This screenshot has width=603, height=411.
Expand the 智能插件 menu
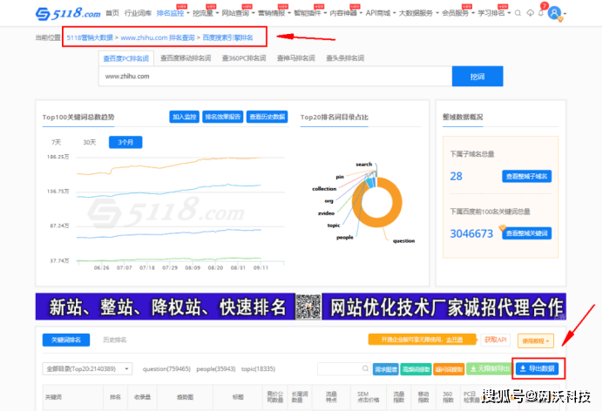[310, 13]
